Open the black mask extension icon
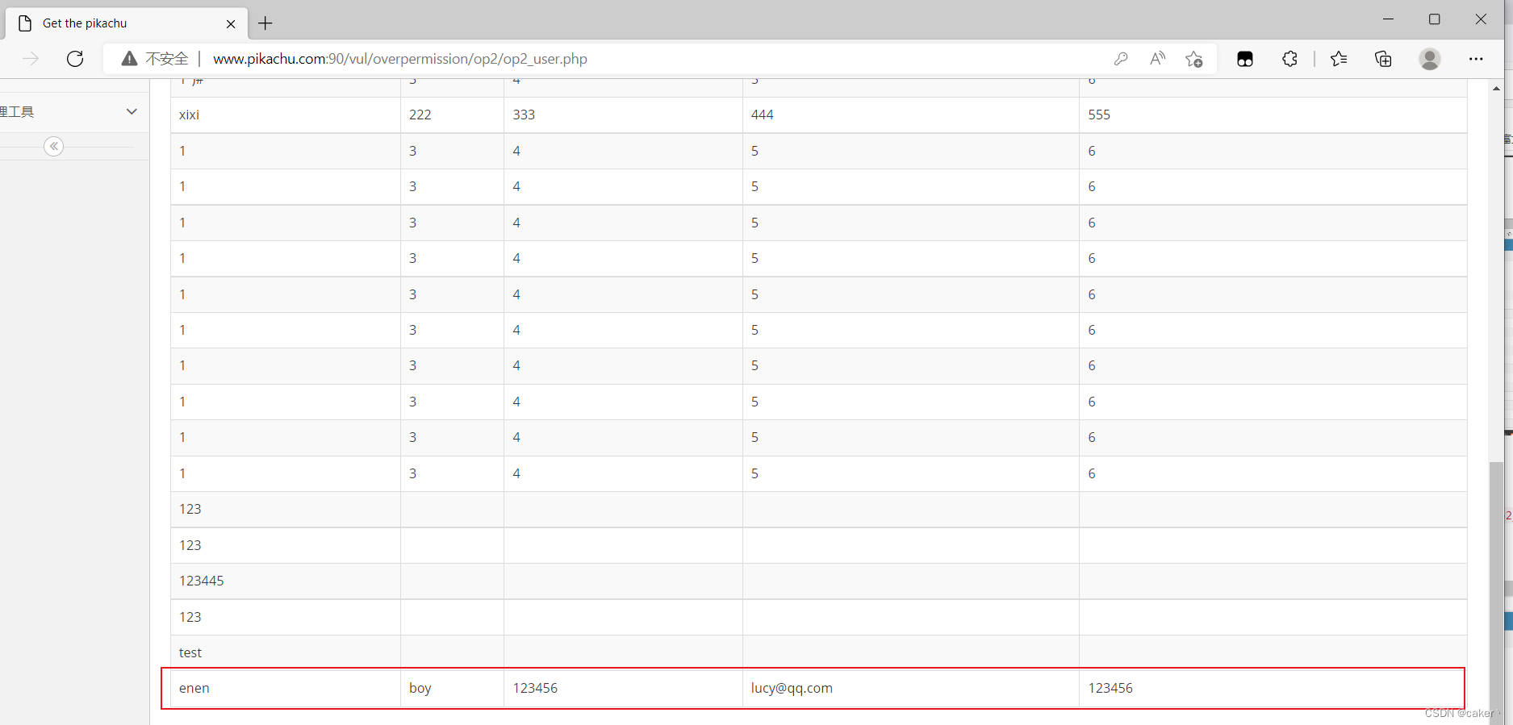The image size is (1513, 725). point(1245,59)
